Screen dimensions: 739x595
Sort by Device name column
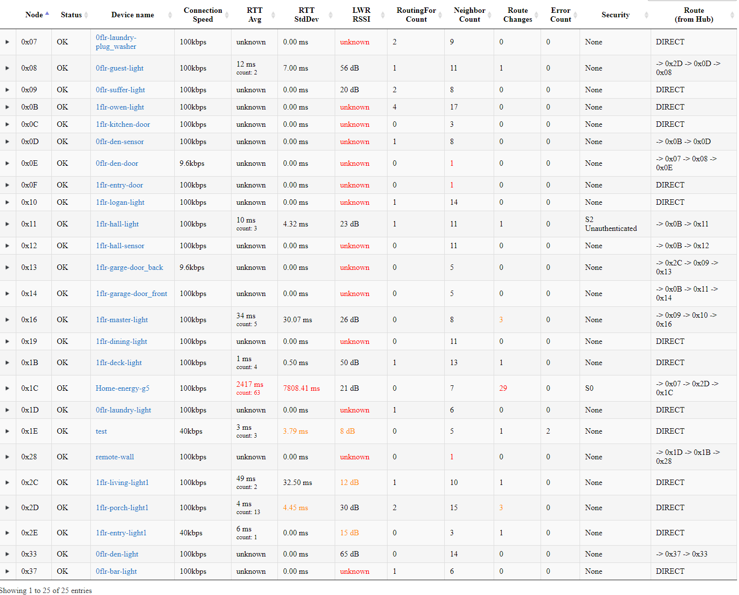click(132, 15)
